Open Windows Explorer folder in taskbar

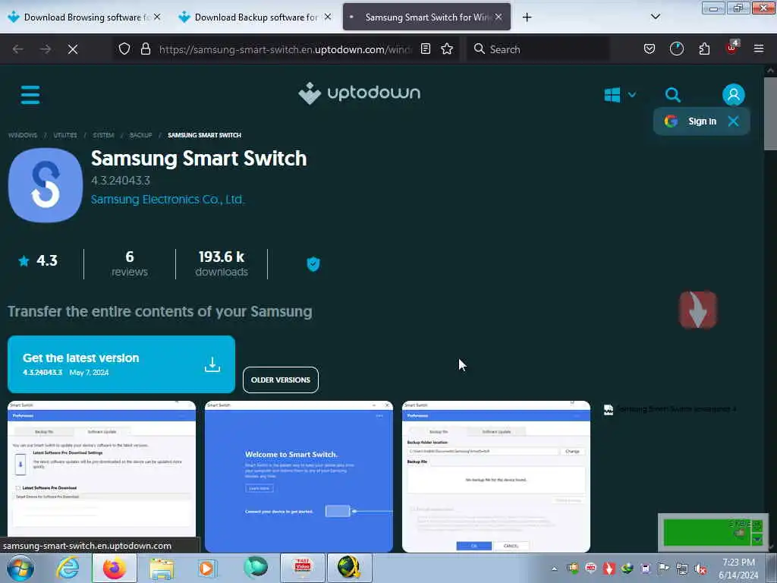pyautogui.click(x=162, y=568)
